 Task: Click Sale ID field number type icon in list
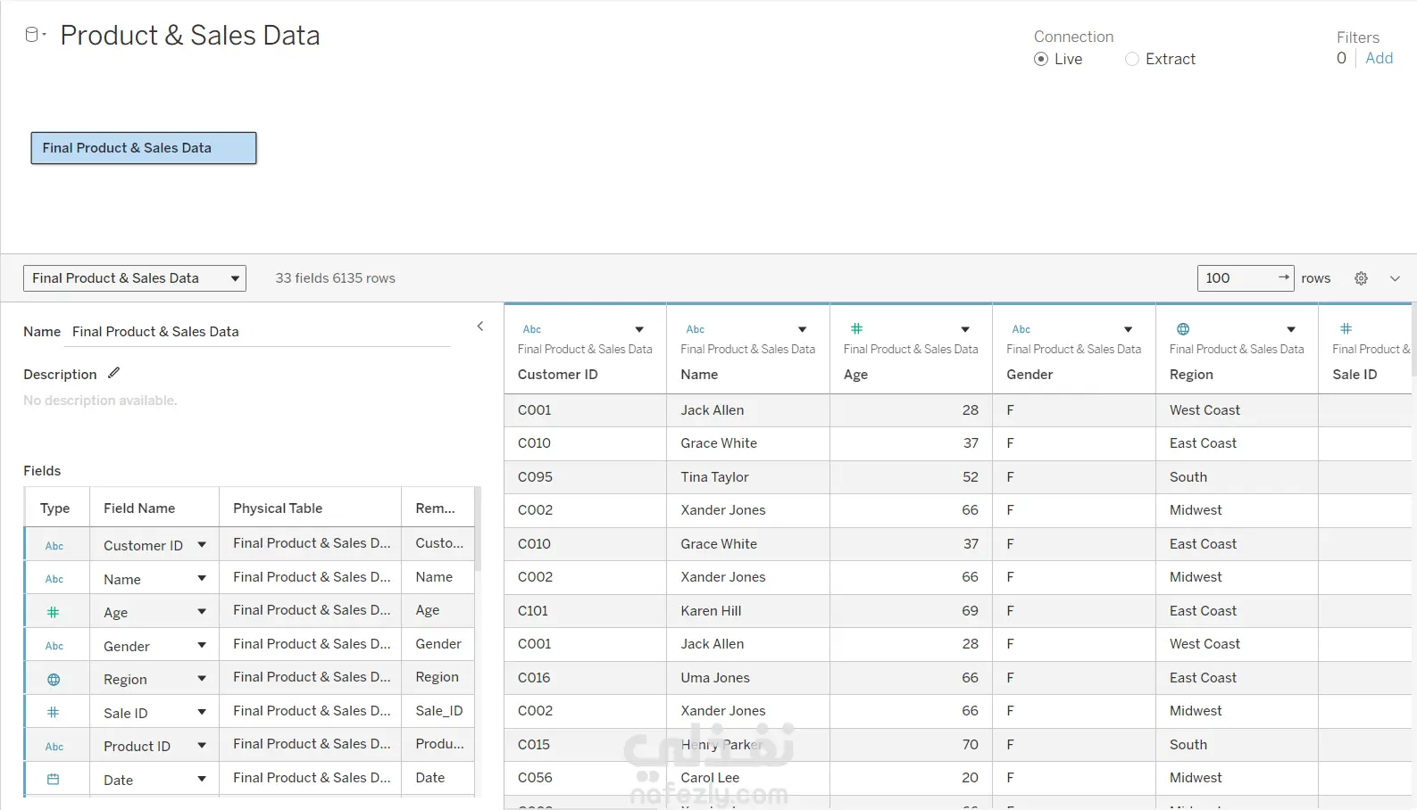point(54,713)
